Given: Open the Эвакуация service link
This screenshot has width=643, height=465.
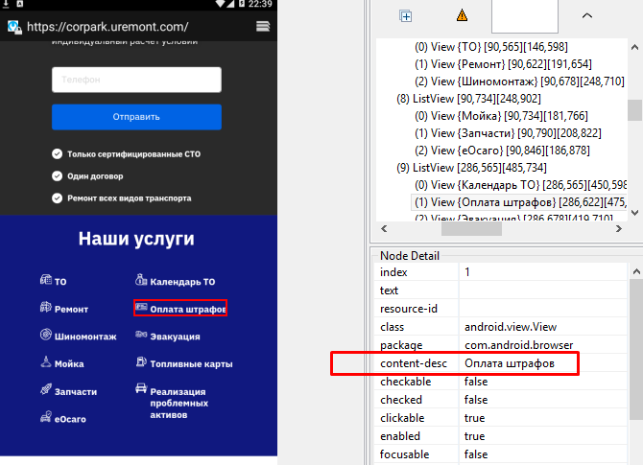Looking at the screenshot, I should [x=175, y=337].
